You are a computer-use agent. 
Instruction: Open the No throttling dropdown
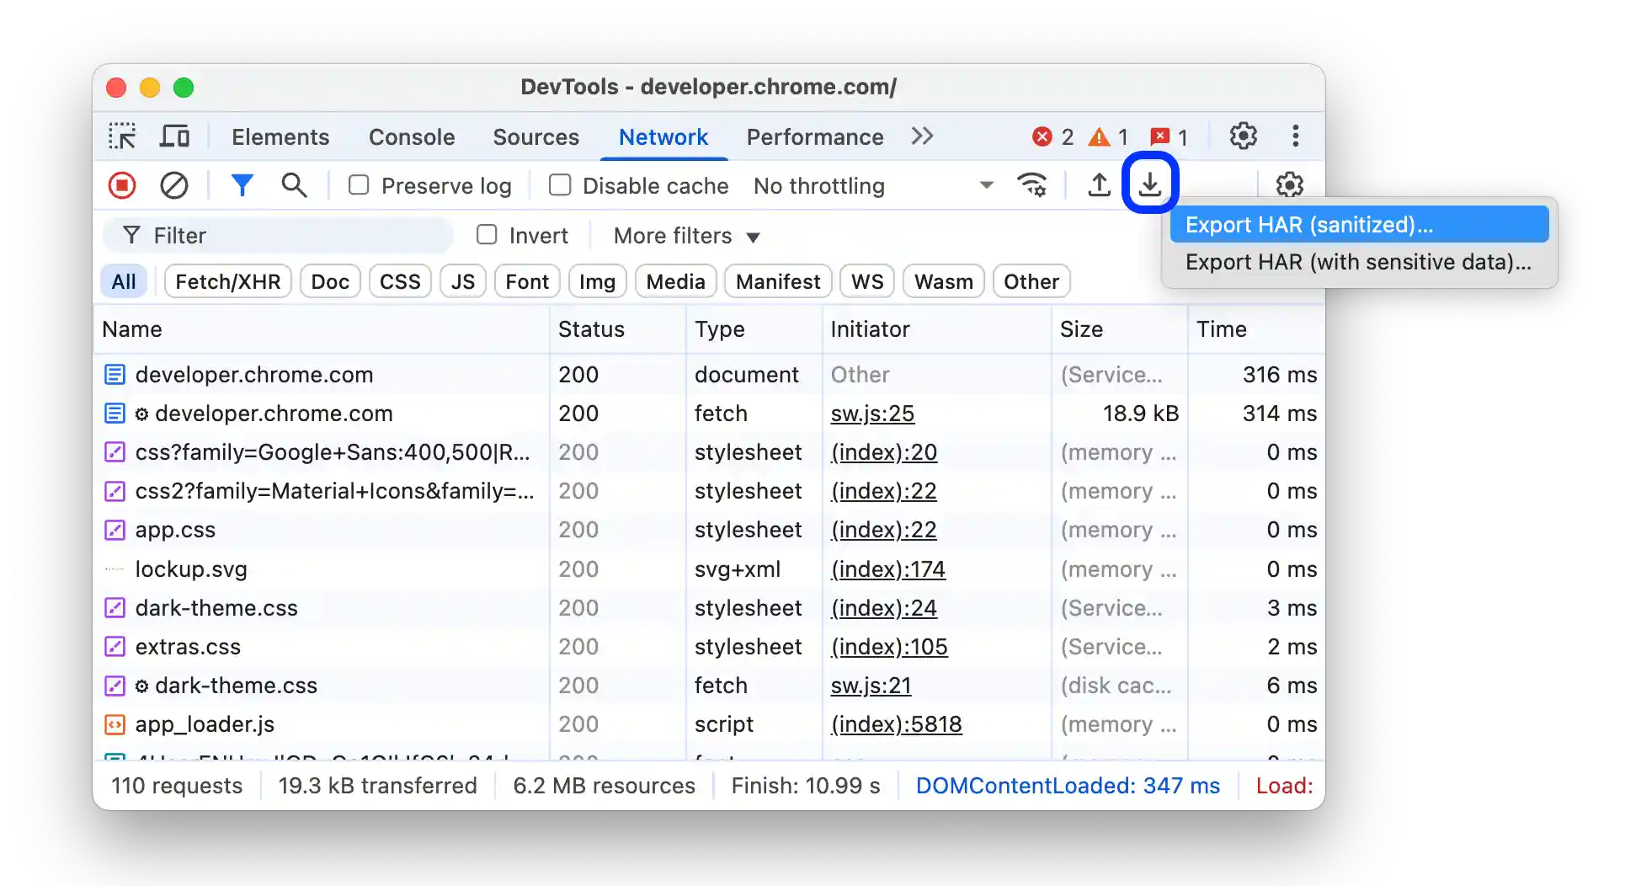[x=869, y=185]
